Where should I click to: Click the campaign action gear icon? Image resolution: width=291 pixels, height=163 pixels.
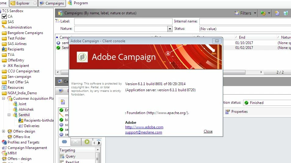pos(263,13)
